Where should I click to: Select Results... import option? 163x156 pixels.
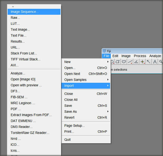click(34, 41)
